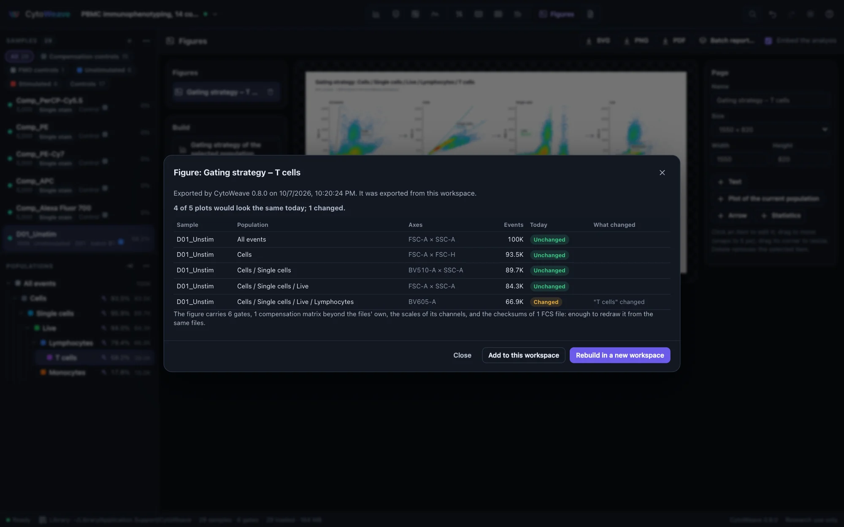Click the purple T cells color swatch

click(x=49, y=358)
